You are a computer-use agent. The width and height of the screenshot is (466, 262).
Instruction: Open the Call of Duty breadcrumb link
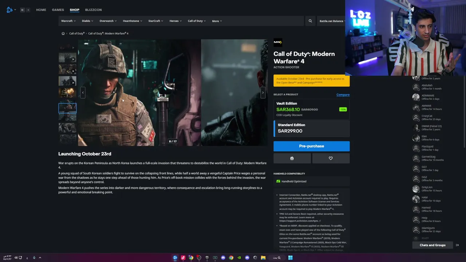[77, 33]
